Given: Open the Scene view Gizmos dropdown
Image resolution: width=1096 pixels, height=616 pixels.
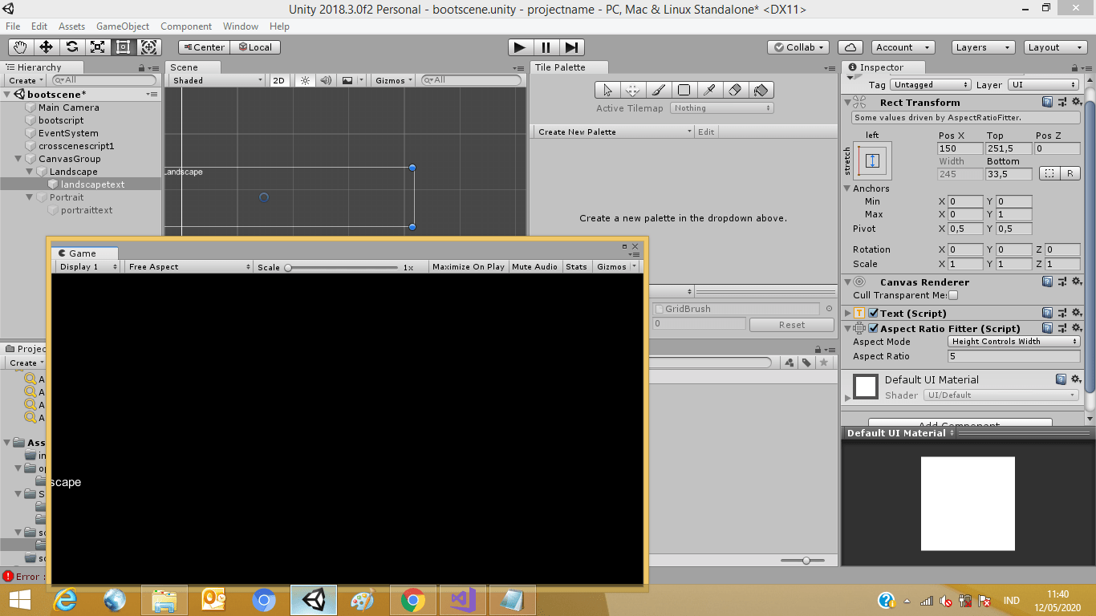Looking at the screenshot, I should point(394,80).
